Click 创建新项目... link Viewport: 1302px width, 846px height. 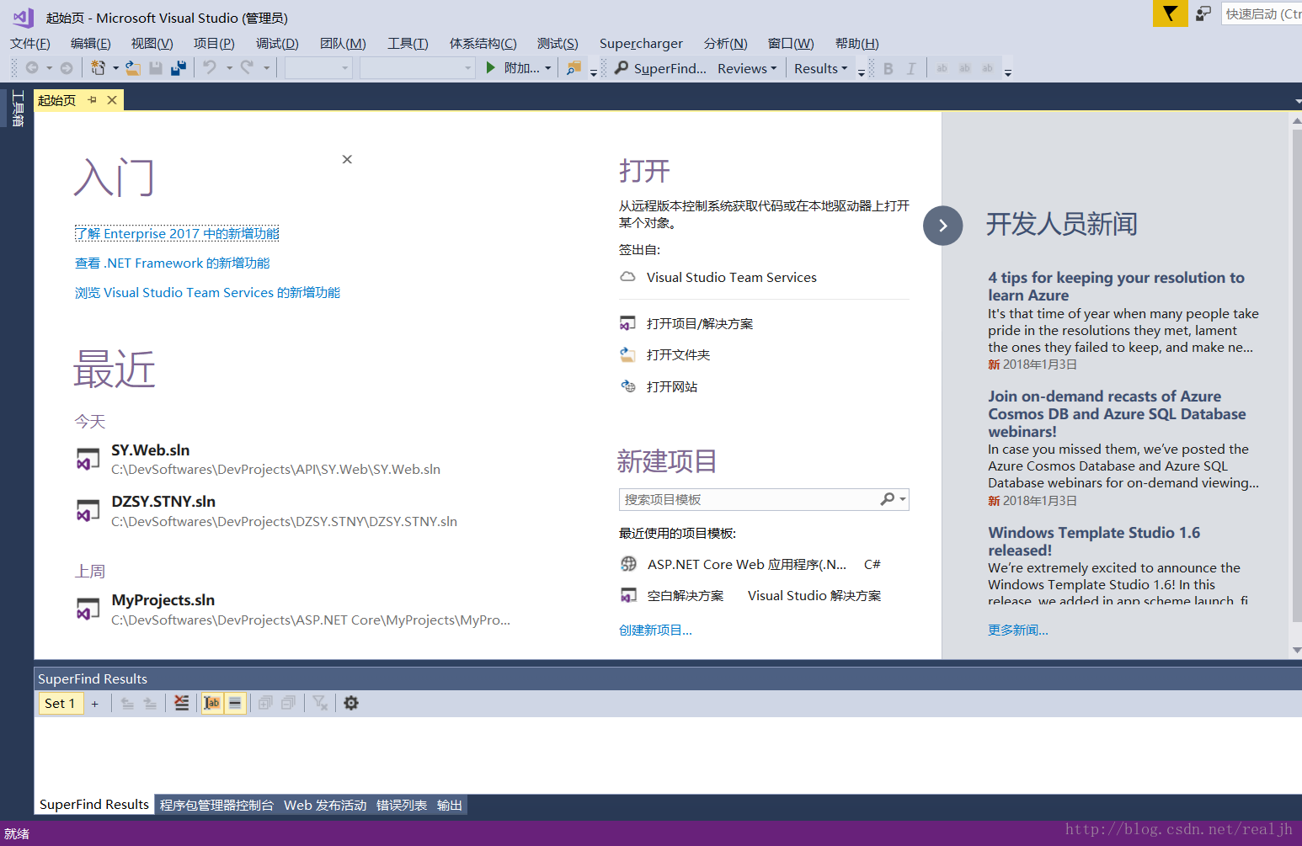pyautogui.click(x=655, y=631)
